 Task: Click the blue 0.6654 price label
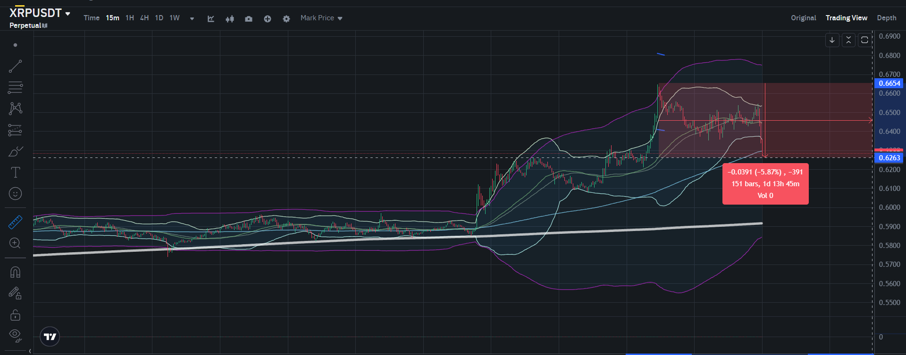tap(889, 83)
